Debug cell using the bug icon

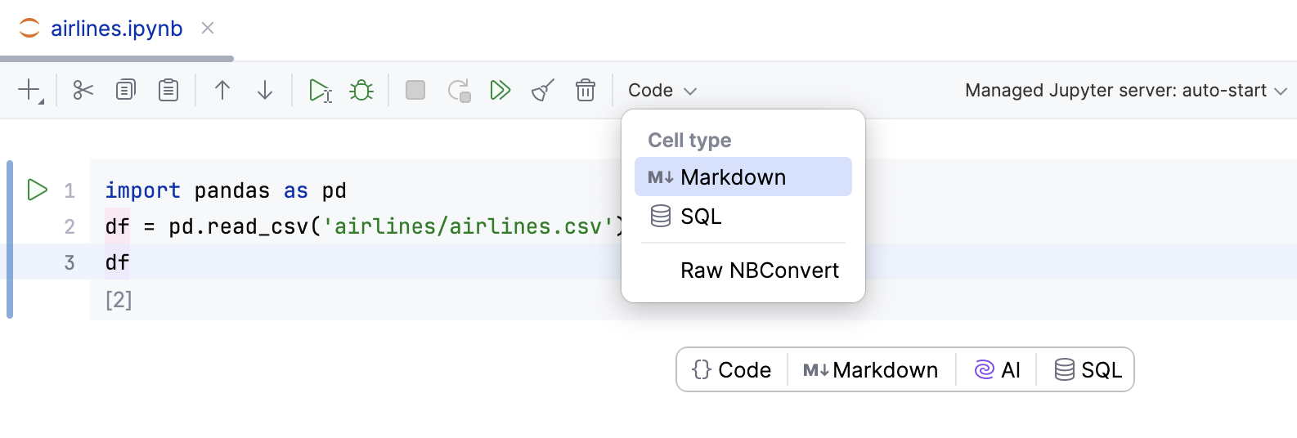pos(361,90)
